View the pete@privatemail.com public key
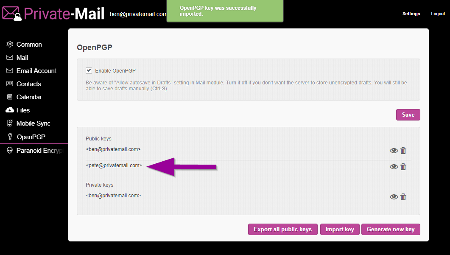The height and width of the screenshot is (255, 450). [x=394, y=167]
